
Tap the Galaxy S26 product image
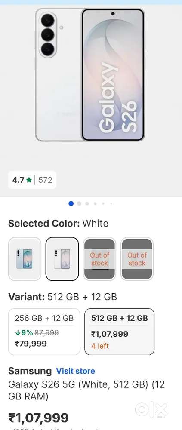(90, 74)
